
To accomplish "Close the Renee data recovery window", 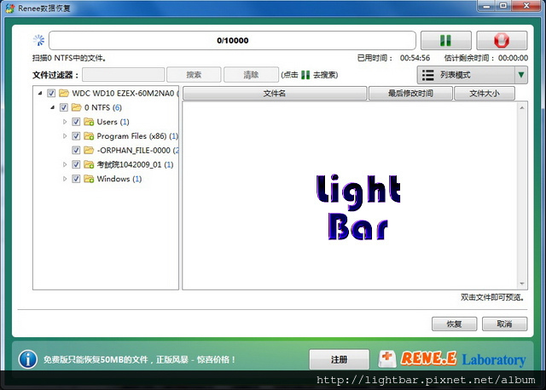I will (526, 6).
